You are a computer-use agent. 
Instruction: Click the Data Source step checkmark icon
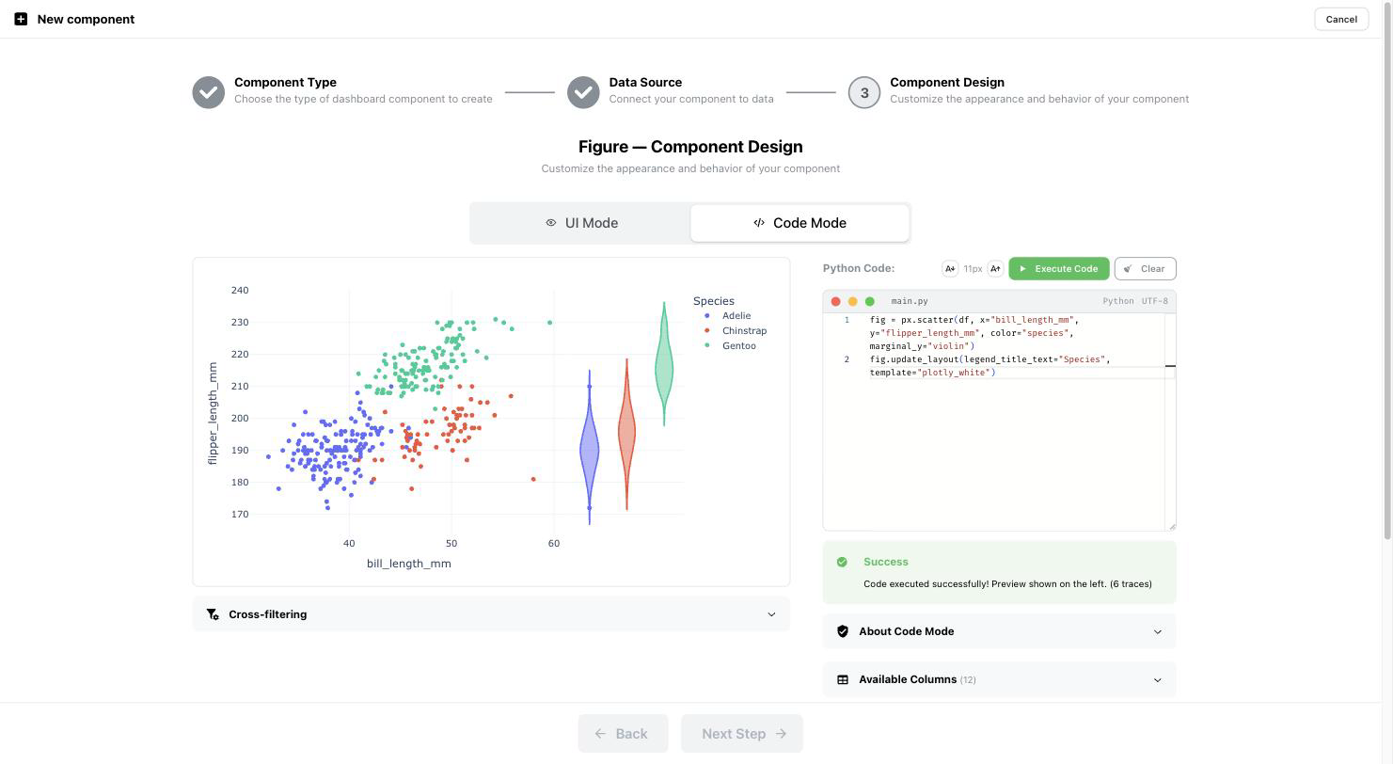click(583, 92)
